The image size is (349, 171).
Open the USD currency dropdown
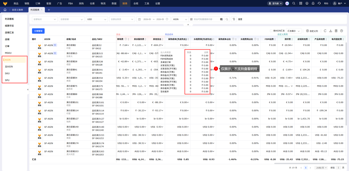pyautogui.click(x=97, y=19)
